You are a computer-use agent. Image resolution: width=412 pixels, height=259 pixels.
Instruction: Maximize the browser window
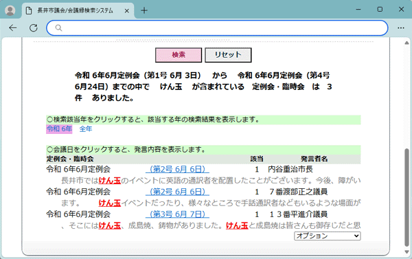tap(380, 10)
